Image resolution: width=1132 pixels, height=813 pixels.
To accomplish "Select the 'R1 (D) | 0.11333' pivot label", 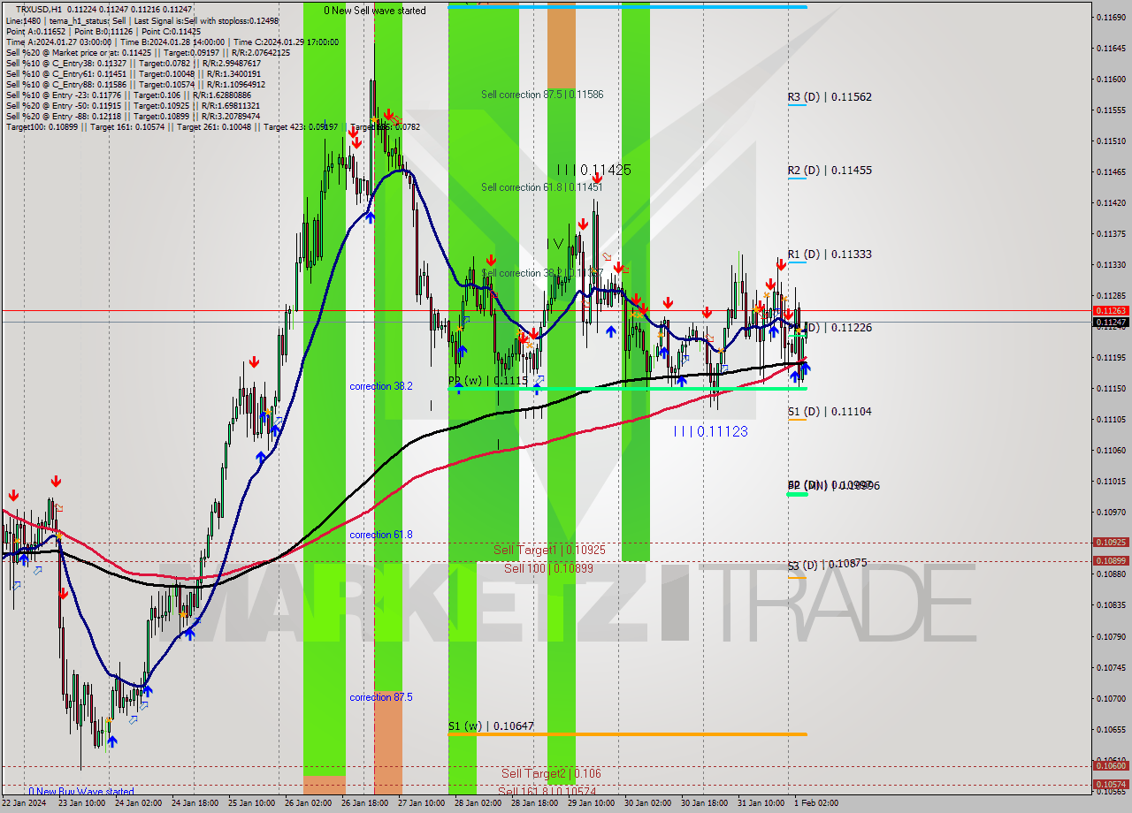I will pyautogui.click(x=830, y=255).
